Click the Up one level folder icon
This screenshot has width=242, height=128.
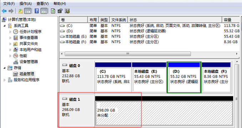(x=20, y=11)
